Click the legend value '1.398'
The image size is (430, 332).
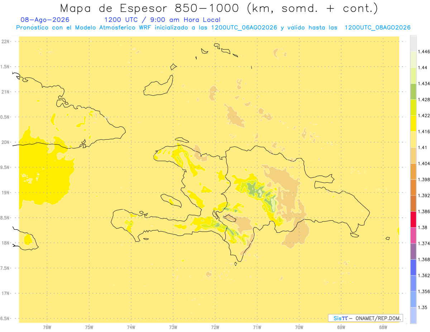pos(424,179)
